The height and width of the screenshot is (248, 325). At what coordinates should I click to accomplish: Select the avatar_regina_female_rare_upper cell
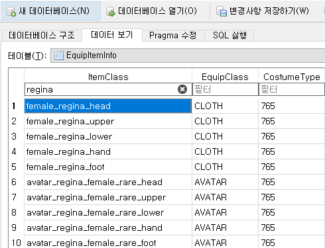(x=108, y=197)
